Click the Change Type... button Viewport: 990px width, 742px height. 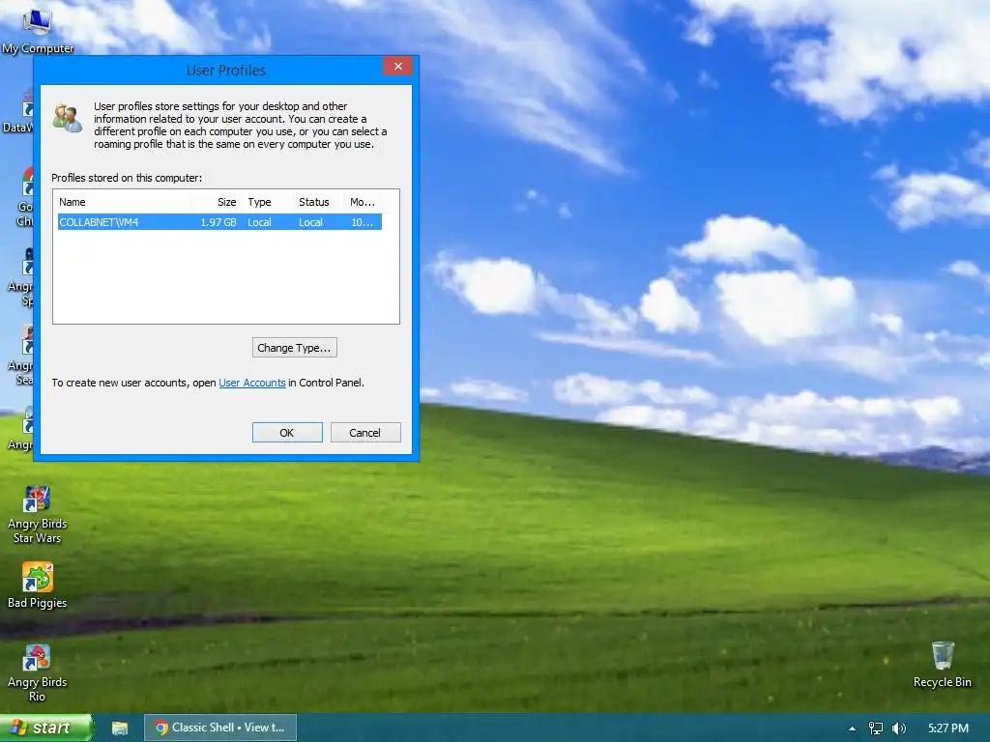tap(294, 348)
